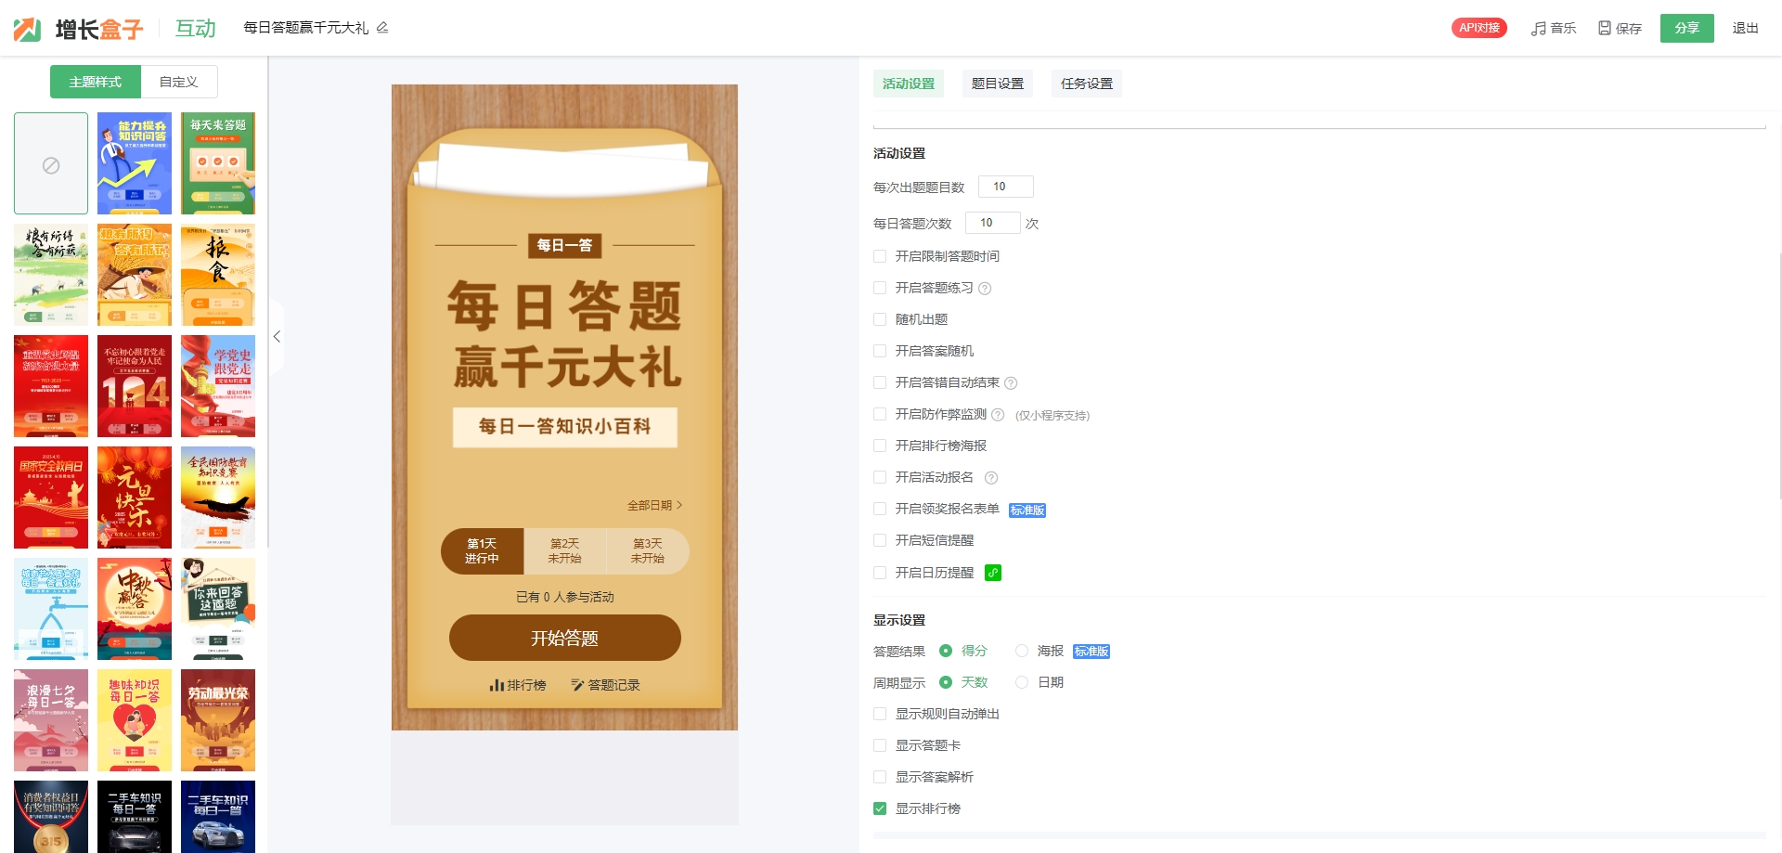Click the green 分享 button

pos(1686,28)
